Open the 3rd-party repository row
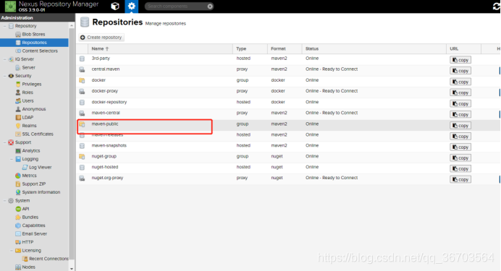Image resolution: width=501 pixels, height=271 pixels. [x=288, y=59]
